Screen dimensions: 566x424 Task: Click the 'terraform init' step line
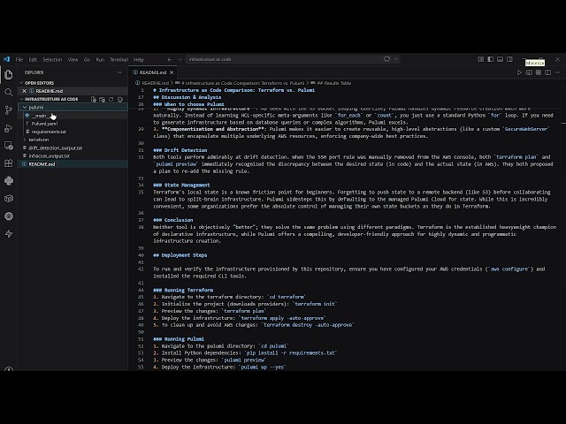click(x=245, y=304)
